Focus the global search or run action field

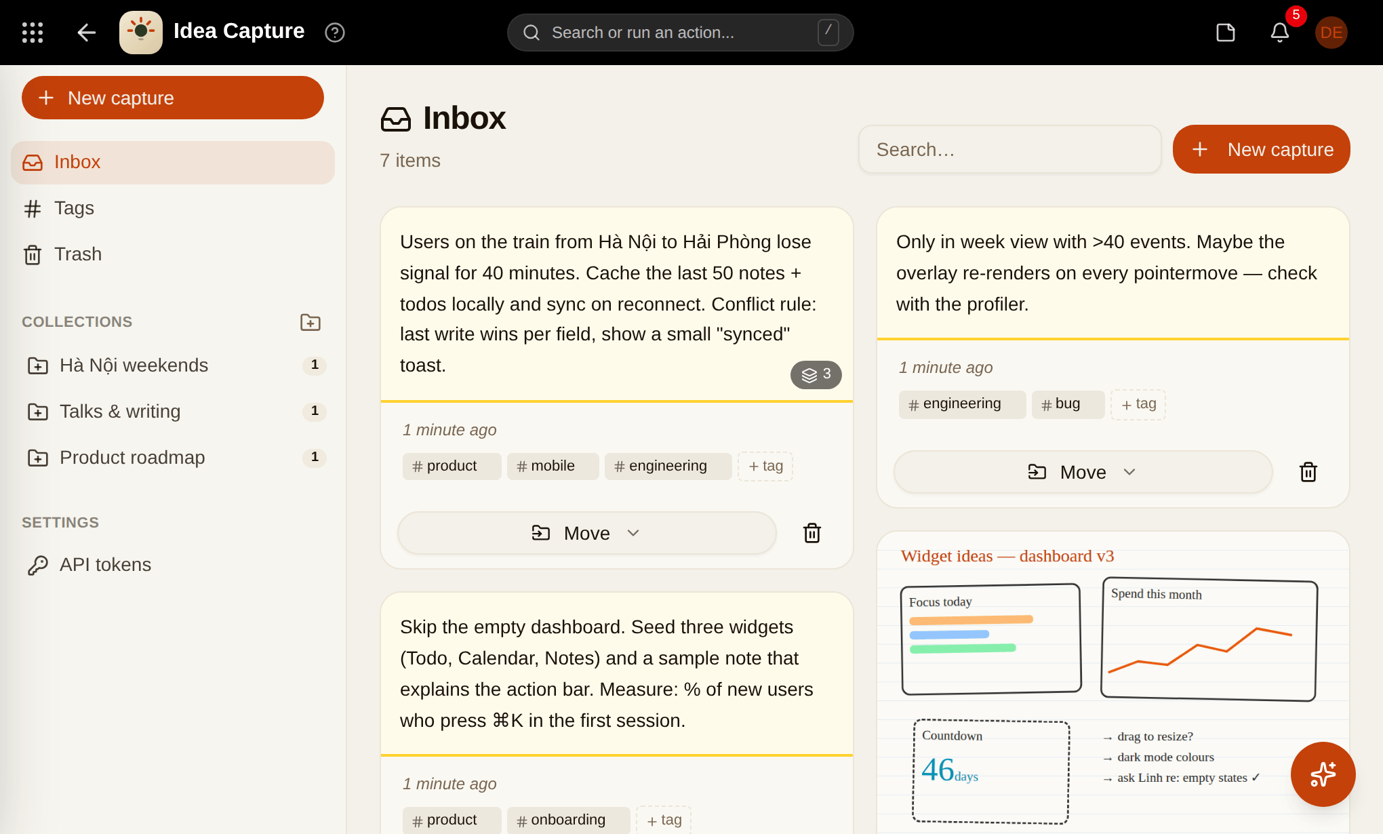[680, 33]
